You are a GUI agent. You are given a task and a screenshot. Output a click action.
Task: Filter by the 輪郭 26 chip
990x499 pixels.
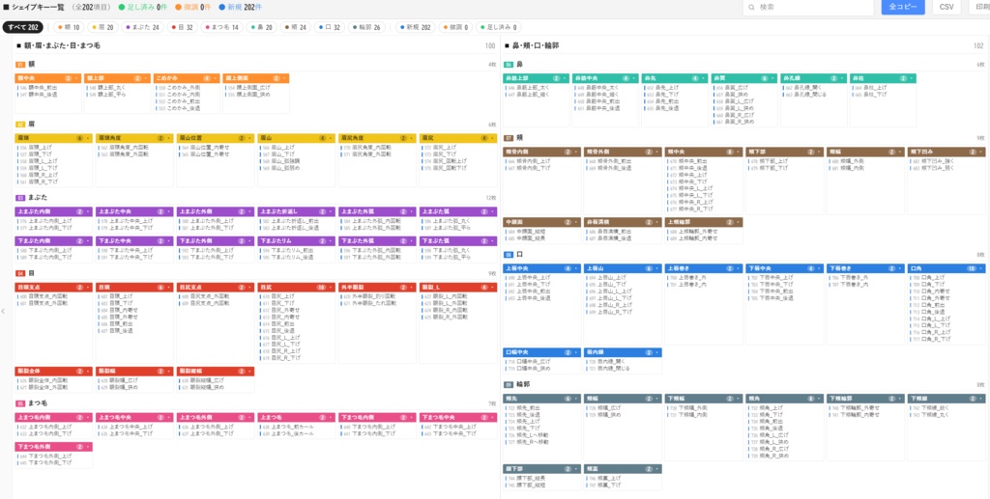368,27
